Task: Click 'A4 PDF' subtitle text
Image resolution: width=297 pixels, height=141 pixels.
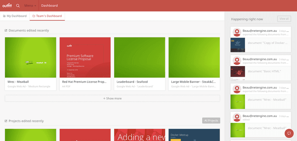Action: (66, 86)
